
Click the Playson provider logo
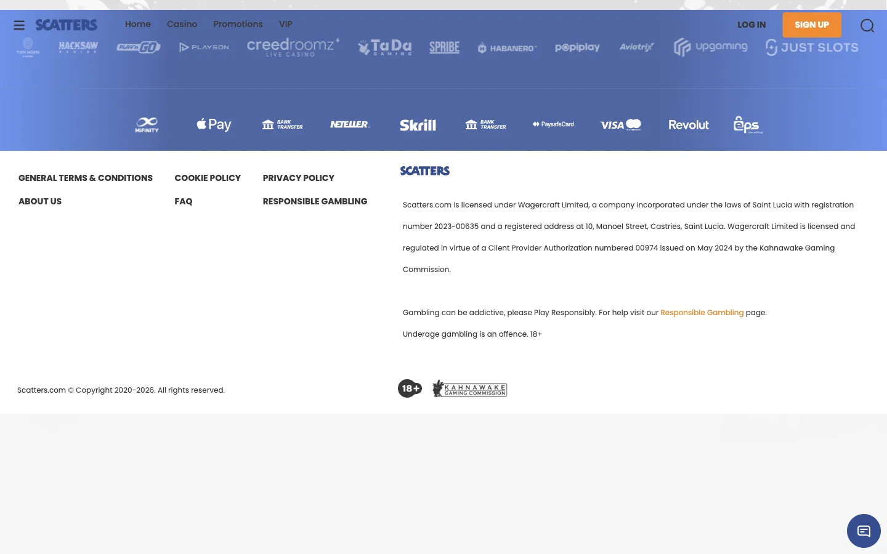(x=204, y=47)
